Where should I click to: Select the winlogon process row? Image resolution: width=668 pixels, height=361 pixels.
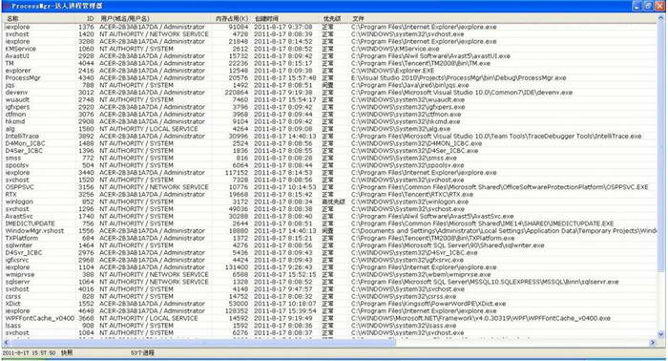(x=330, y=202)
